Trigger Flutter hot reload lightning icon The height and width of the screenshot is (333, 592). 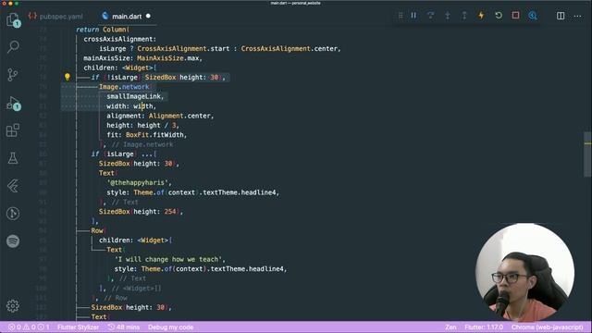481,16
